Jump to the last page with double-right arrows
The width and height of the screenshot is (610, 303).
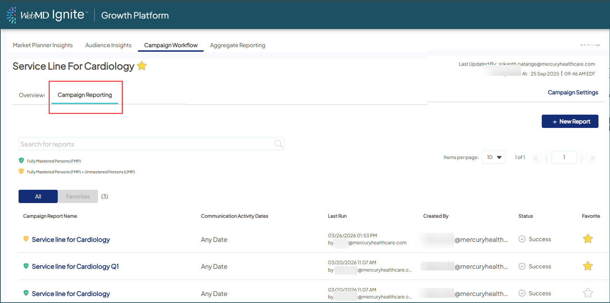[x=592, y=158]
